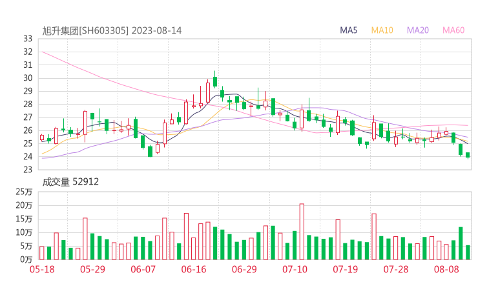Click the price axis label 23

pyautogui.click(x=28, y=169)
